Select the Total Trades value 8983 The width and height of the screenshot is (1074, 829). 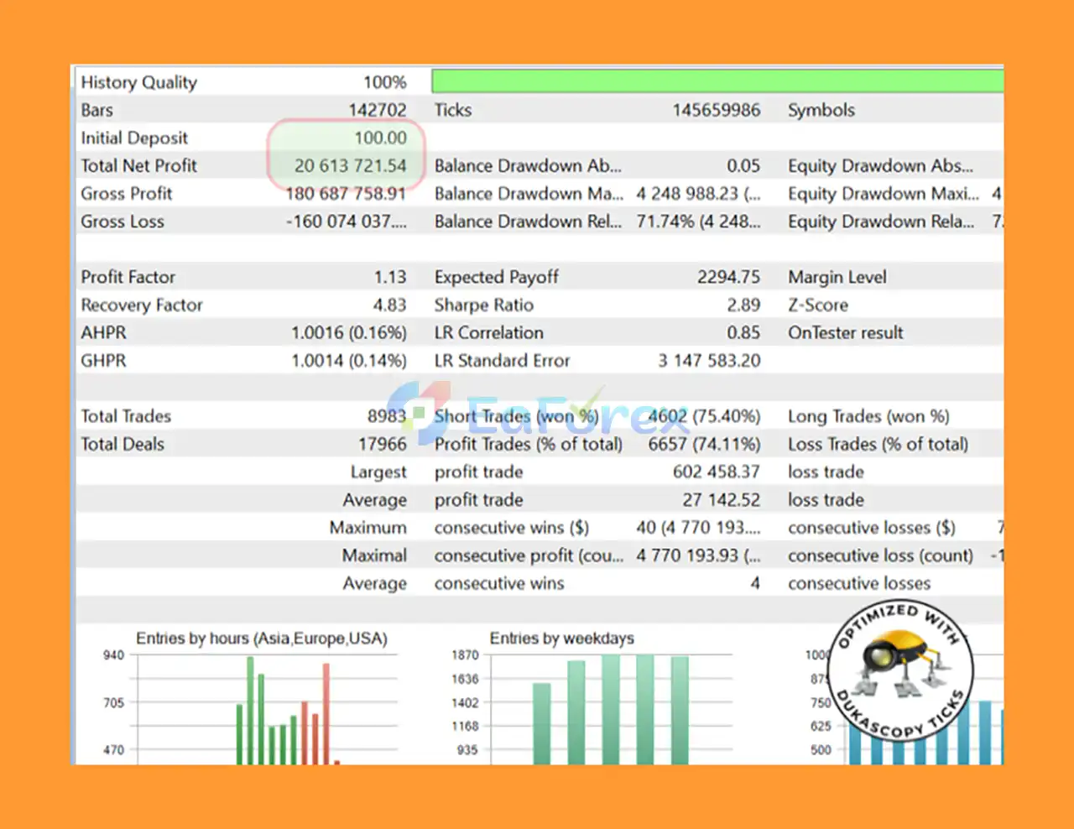[387, 415]
